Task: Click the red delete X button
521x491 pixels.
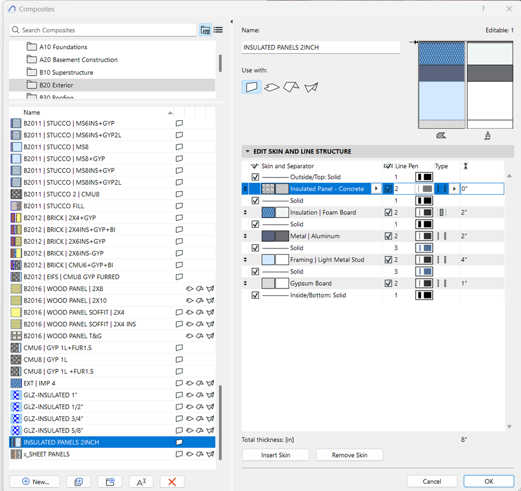Action: click(172, 482)
